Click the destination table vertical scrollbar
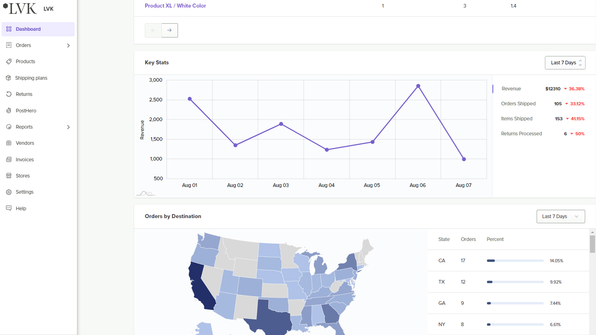 click(x=592, y=244)
